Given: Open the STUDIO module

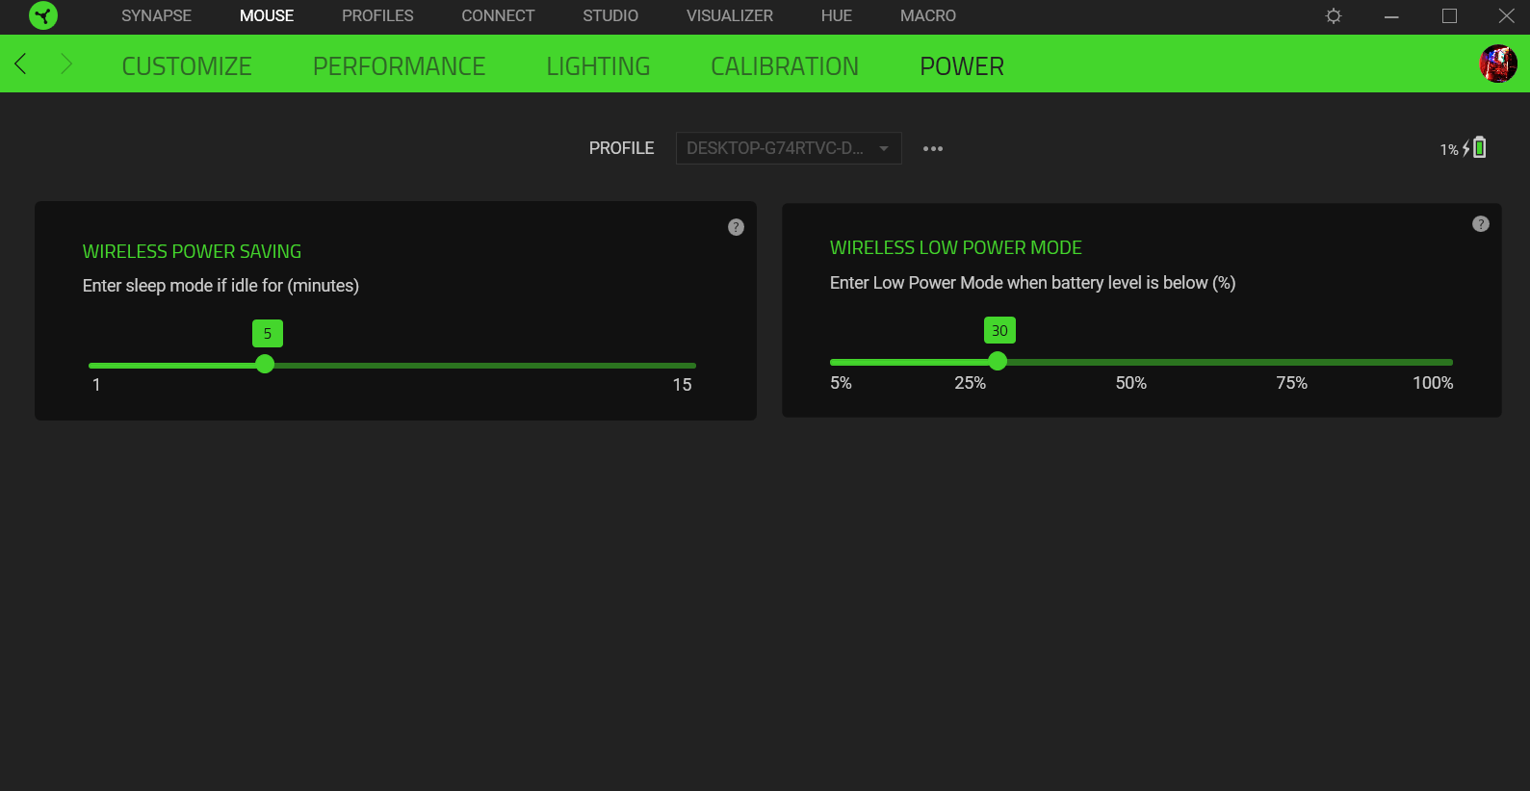Looking at the screenshot, I should (609, 16).
